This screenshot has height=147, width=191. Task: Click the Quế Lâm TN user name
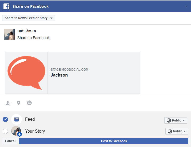click(x=27, y=31)
